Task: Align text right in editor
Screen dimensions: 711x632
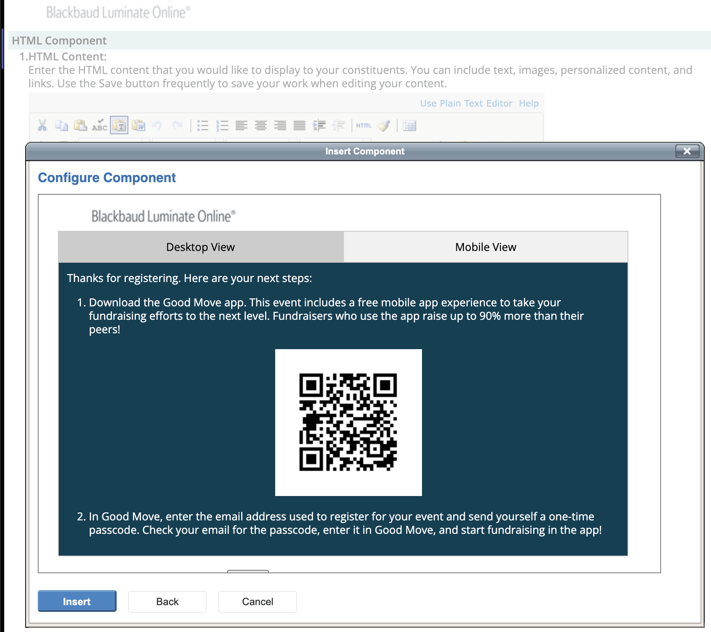Action: [x=280, y=125]
